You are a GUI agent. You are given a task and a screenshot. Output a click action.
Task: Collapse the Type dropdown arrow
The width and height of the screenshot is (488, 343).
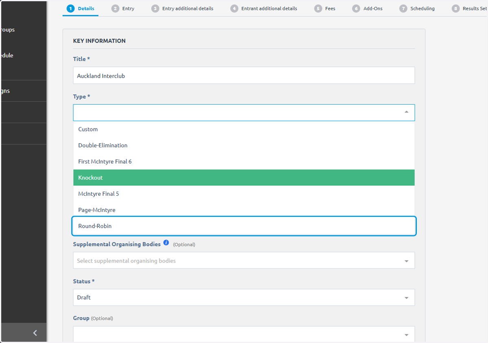point(406,112)
